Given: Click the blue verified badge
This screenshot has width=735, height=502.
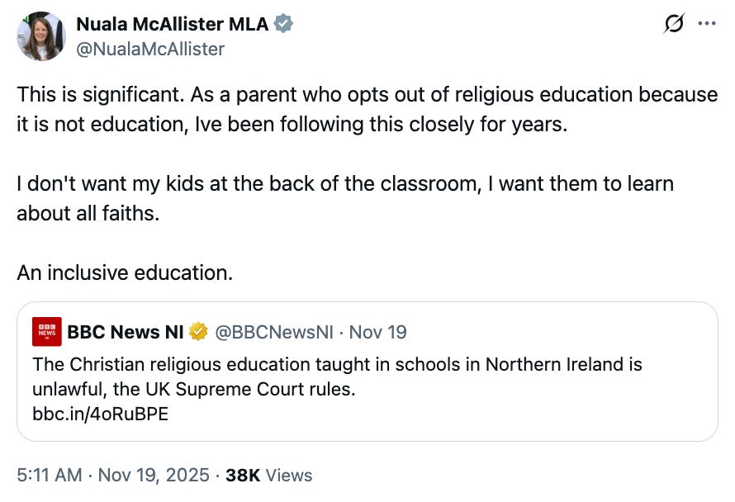Looking at the screenshot, I should point(283,25).
